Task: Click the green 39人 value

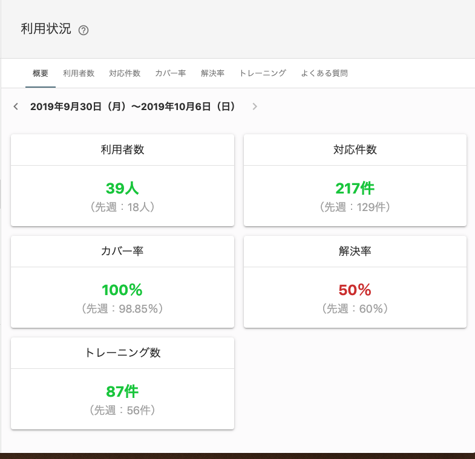Action: coord(122,189)
